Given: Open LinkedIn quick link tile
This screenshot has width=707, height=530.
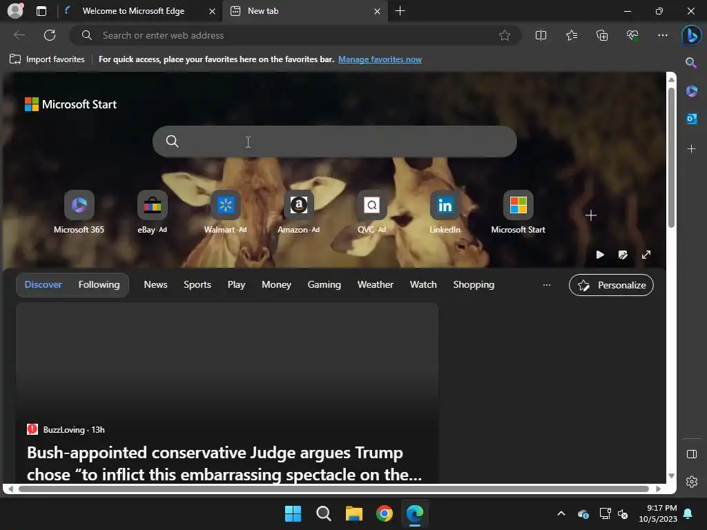Looking at the screenshot, I should tap(445, 213).
